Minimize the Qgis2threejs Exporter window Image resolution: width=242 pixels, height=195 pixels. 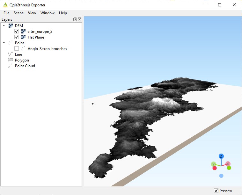coord(205,5)
